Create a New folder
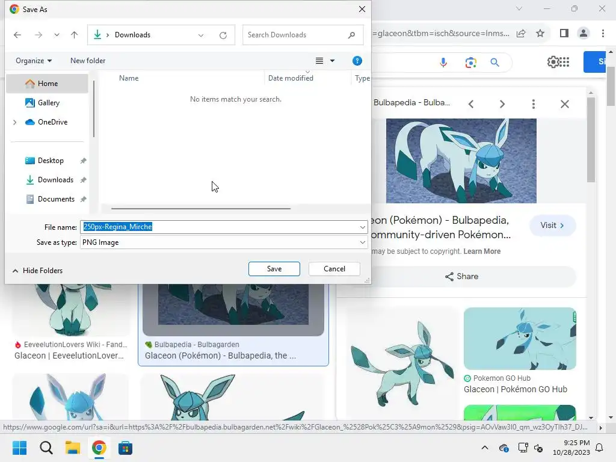Image resolution: width=616 pixels, height=462 pixels. 88,61
